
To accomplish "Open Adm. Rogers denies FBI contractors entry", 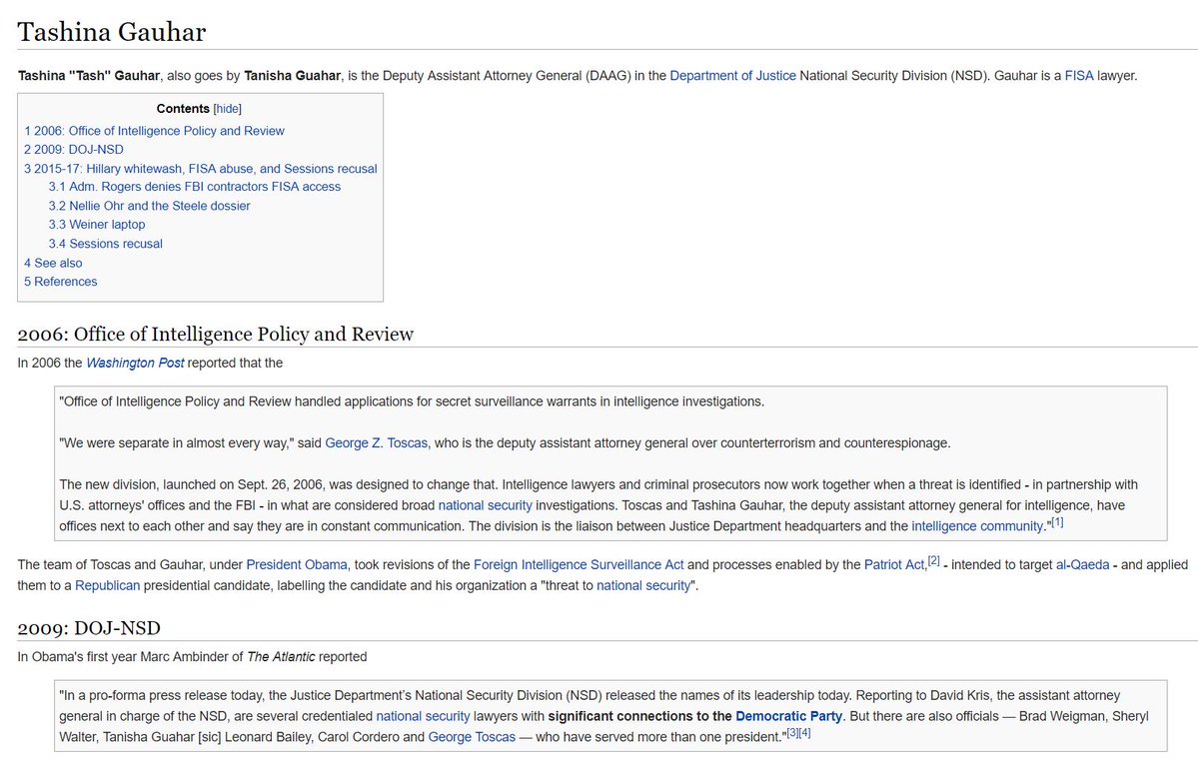I will (195, 187).
